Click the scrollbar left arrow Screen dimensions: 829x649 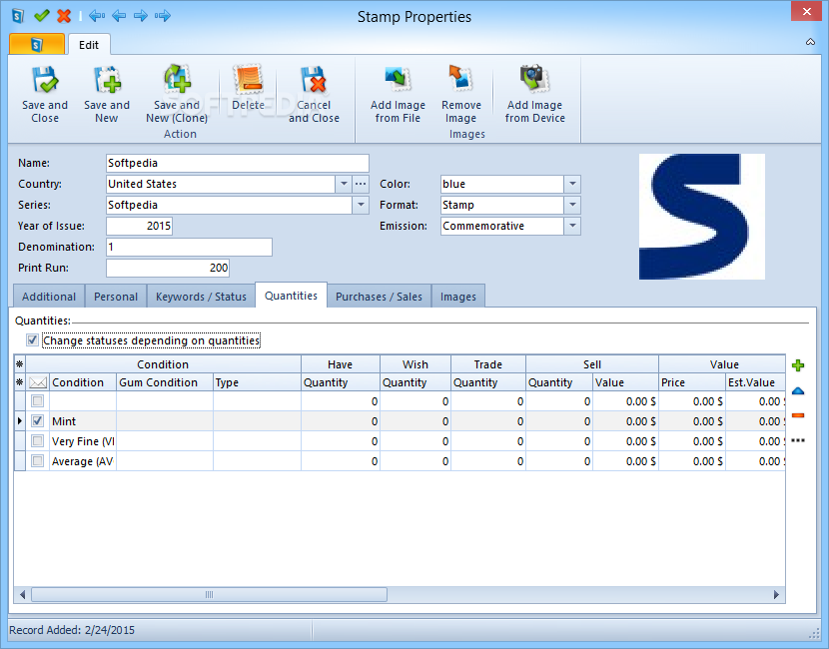(x=22, y=594)
